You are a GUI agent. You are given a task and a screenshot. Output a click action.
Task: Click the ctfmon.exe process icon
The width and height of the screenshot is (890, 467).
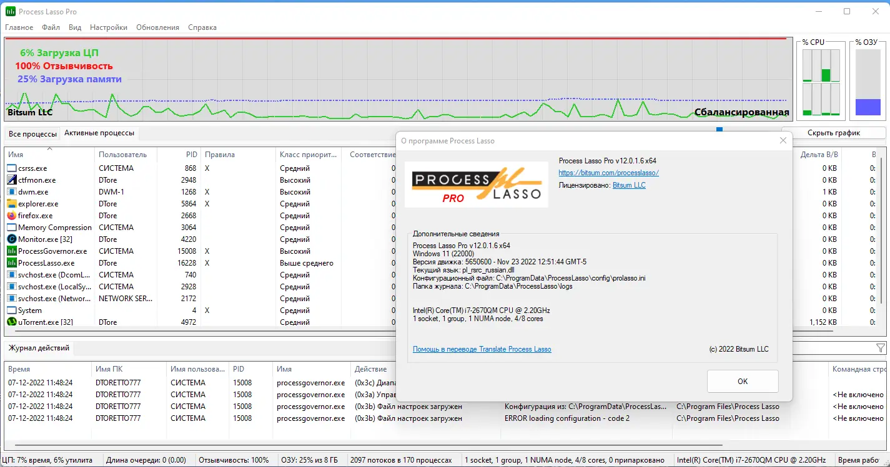pyautogui.click(x=11, y=180)
